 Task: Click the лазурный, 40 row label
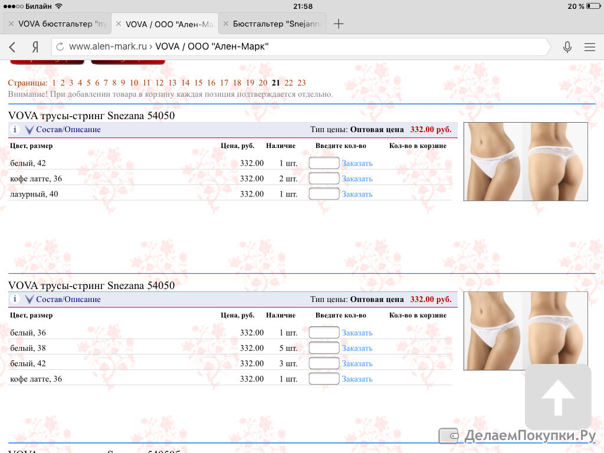pyautogui.click(x=34, y=194)
